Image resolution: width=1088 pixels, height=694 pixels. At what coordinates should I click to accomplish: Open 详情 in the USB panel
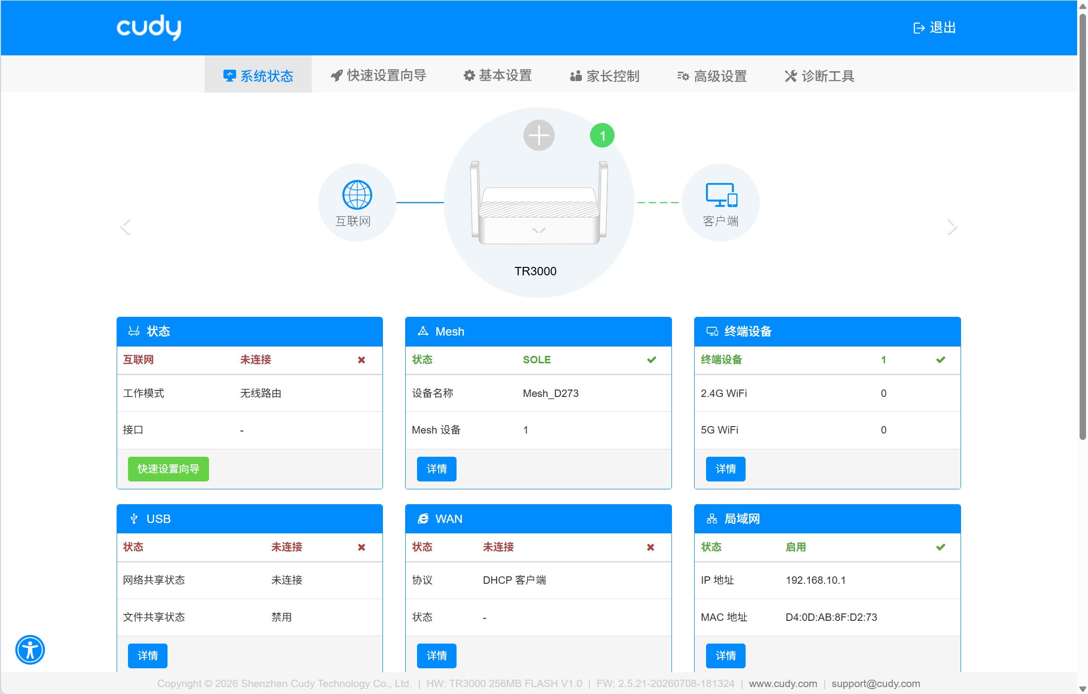[148, 655]
